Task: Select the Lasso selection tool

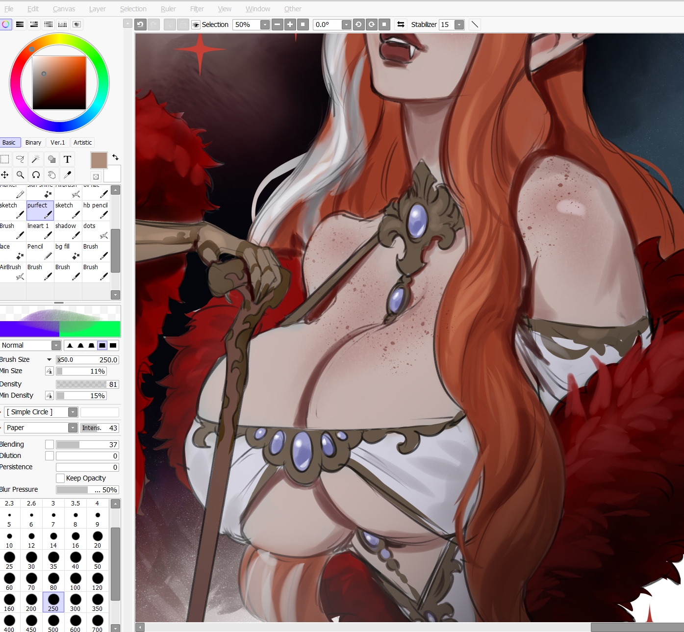Action: pos(20,159)
